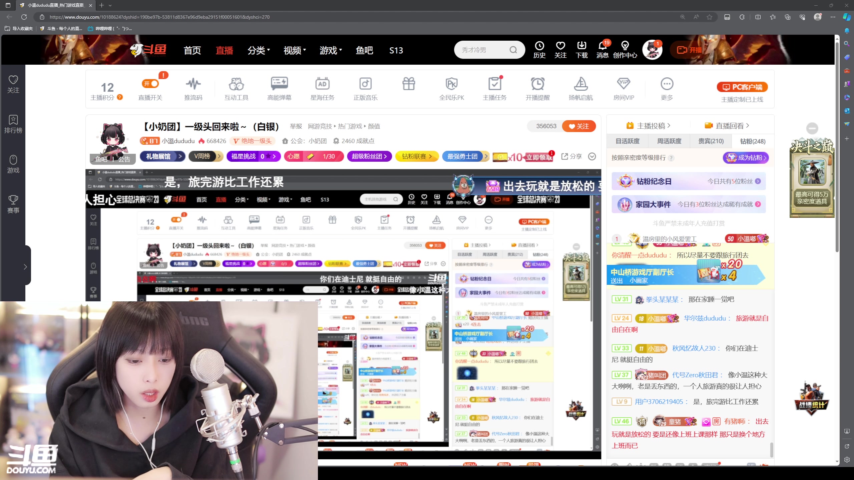
Task: Switch to 钻粉(248) tab
Action: pos(753,141)
